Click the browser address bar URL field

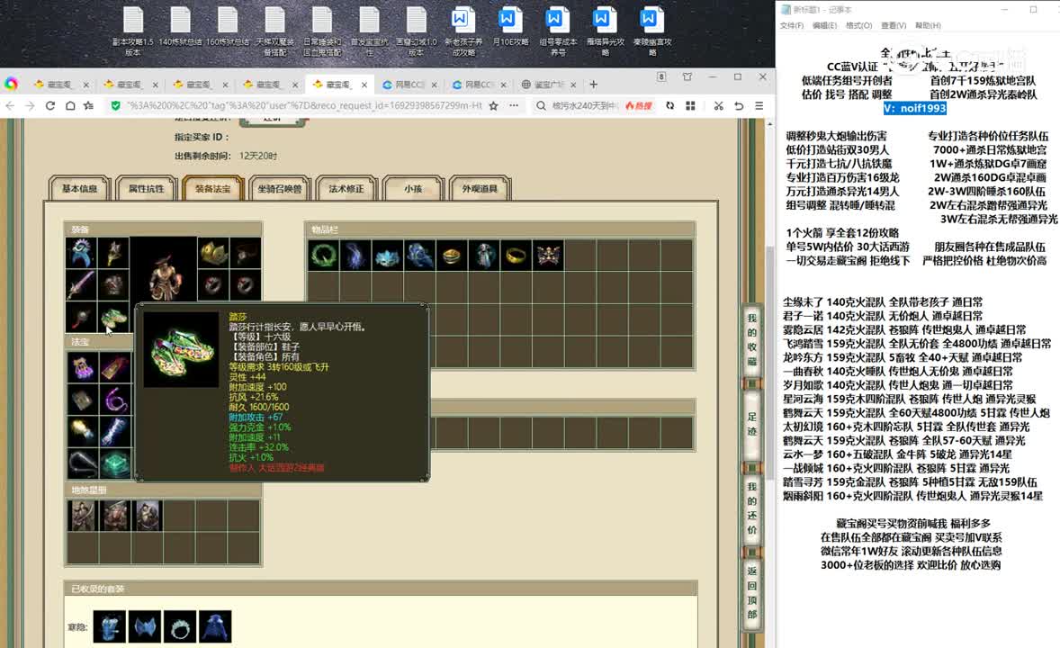point(304,105)
